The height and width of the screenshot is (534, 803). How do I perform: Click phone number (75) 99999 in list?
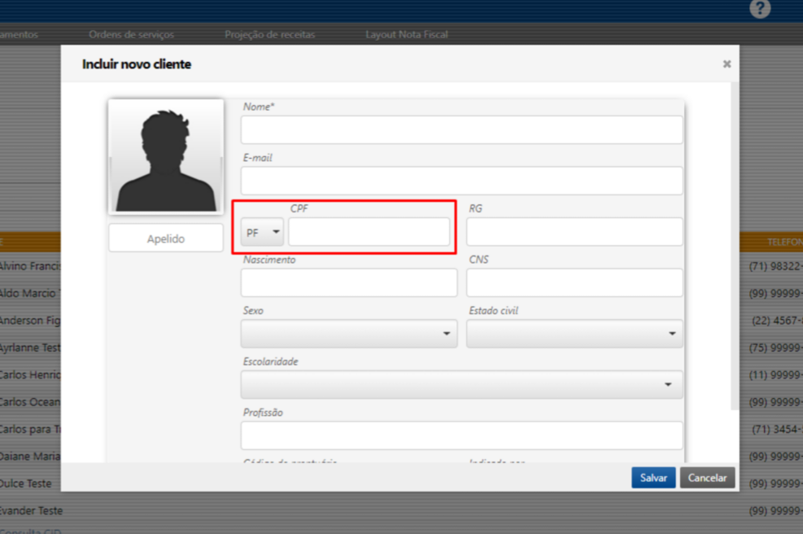[x=775, y=348]
